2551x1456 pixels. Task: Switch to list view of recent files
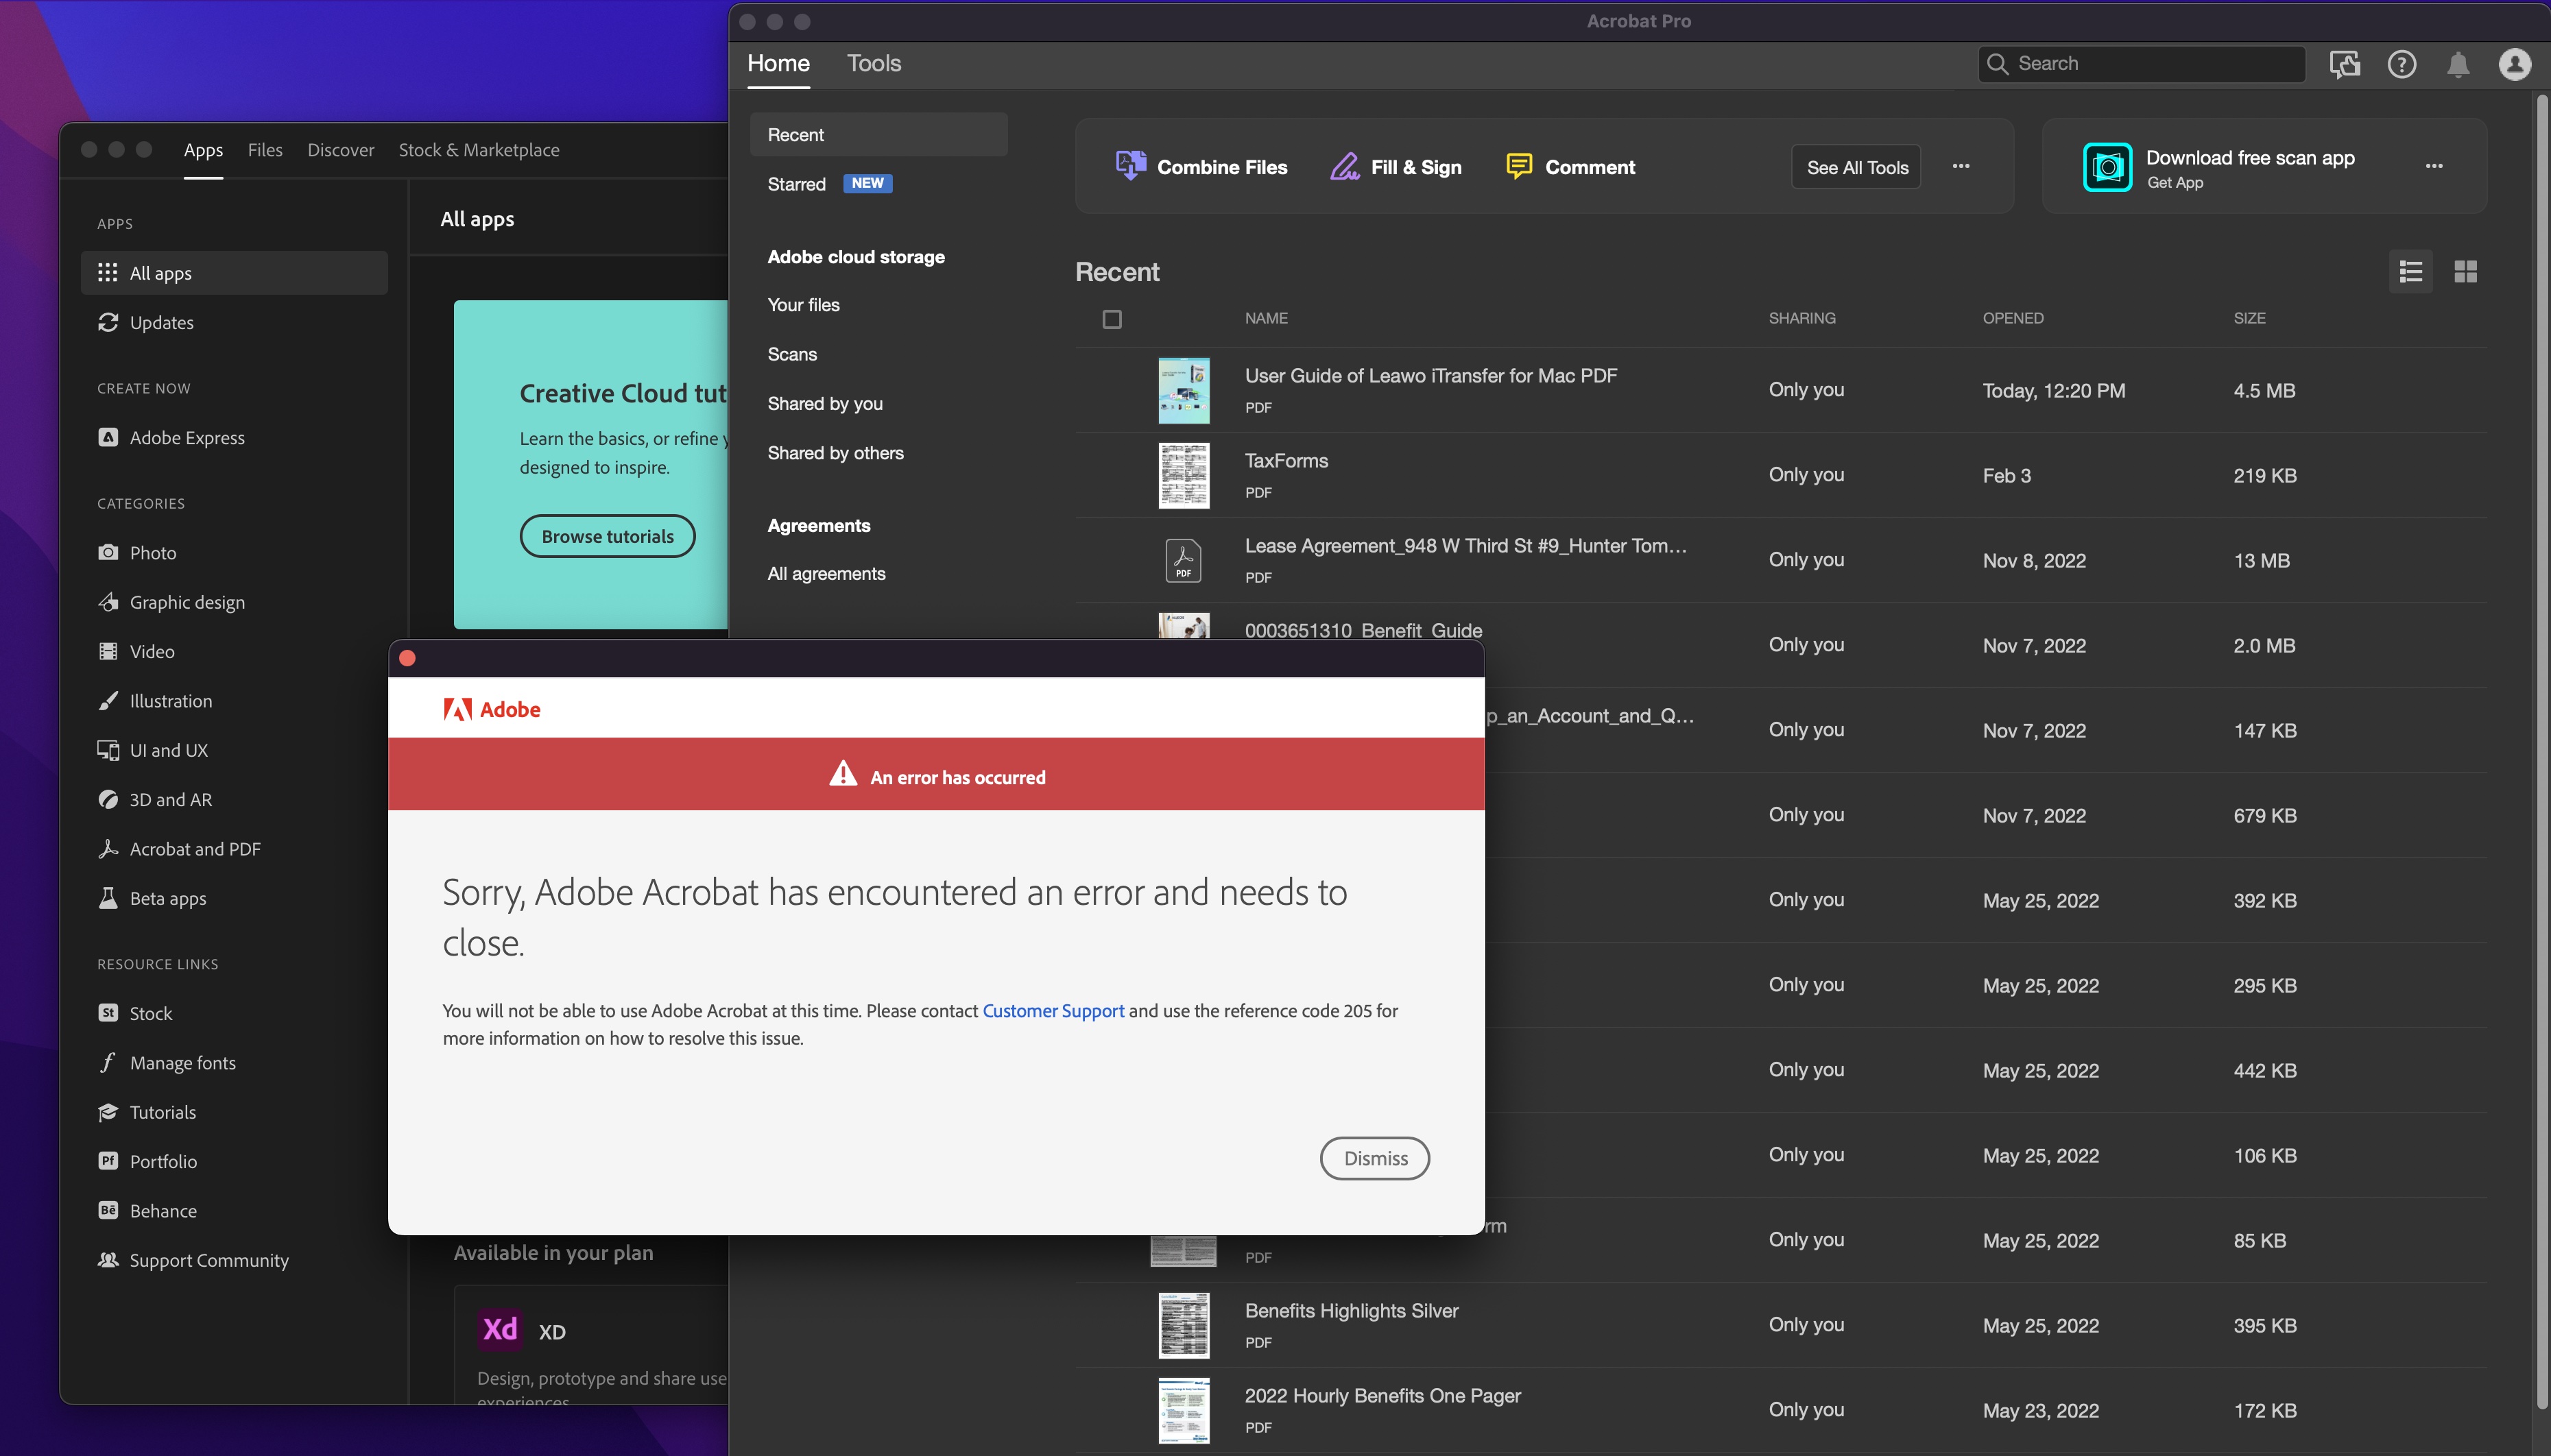coord(2411,271)
